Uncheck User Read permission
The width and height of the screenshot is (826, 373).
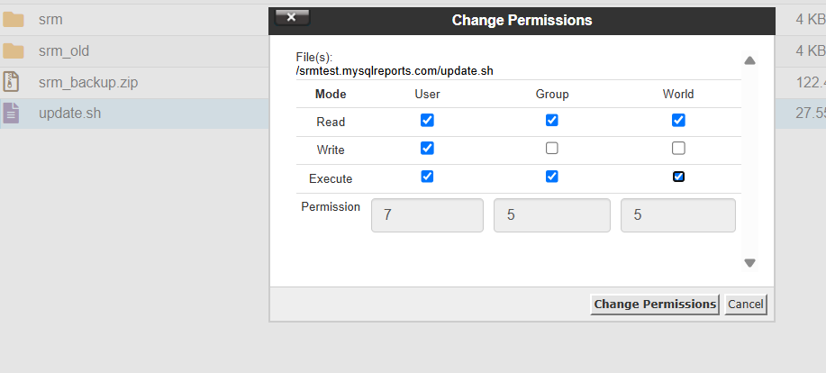[x=427, y=121]
